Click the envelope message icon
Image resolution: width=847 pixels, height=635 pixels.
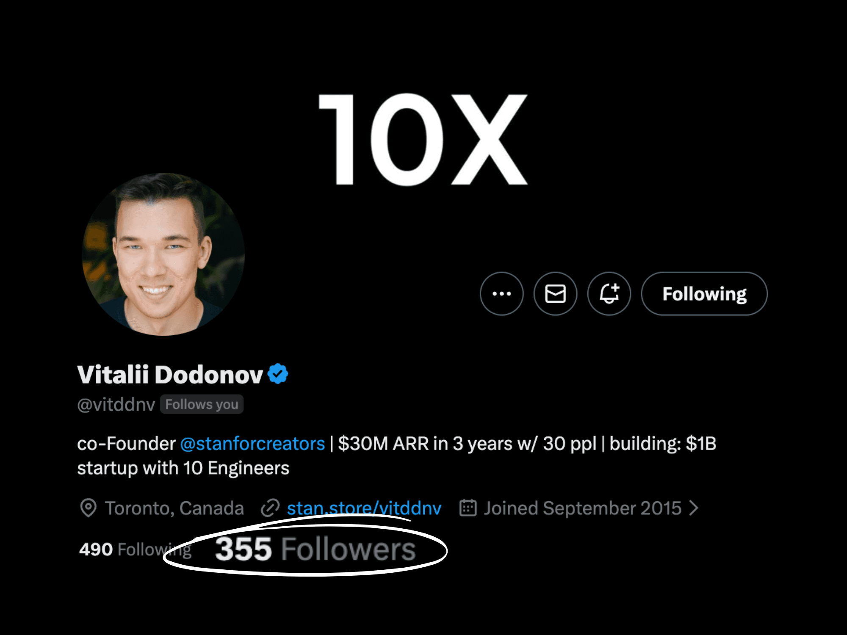pos(555,293)
